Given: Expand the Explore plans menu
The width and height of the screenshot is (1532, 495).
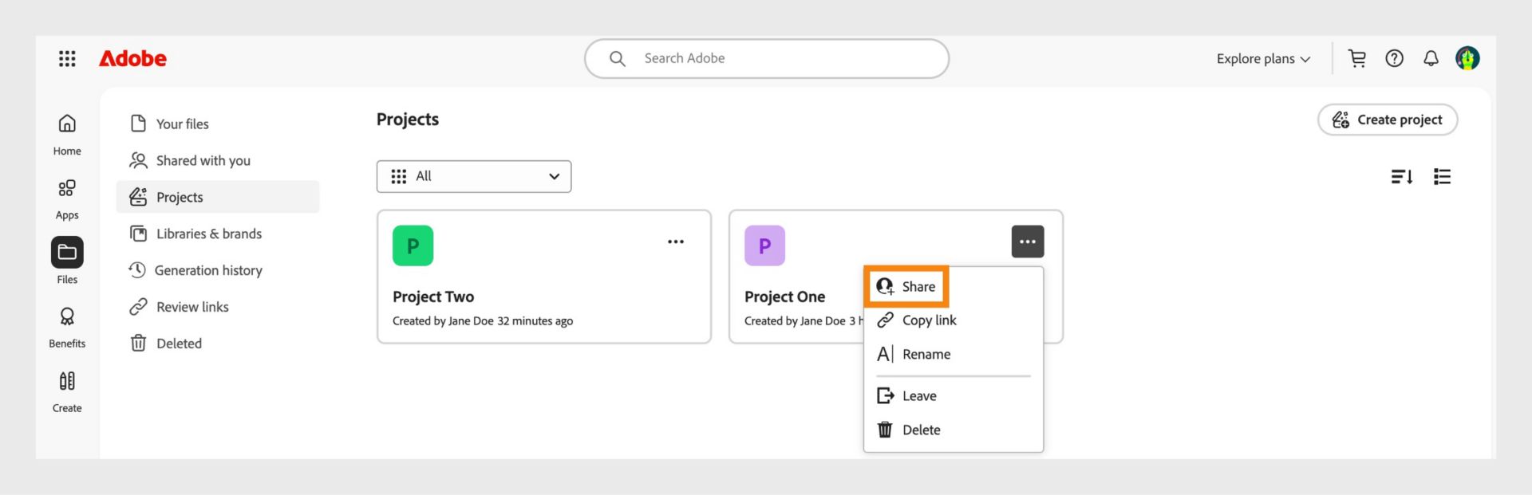Looking at the screenshot, I should 1263,59.
